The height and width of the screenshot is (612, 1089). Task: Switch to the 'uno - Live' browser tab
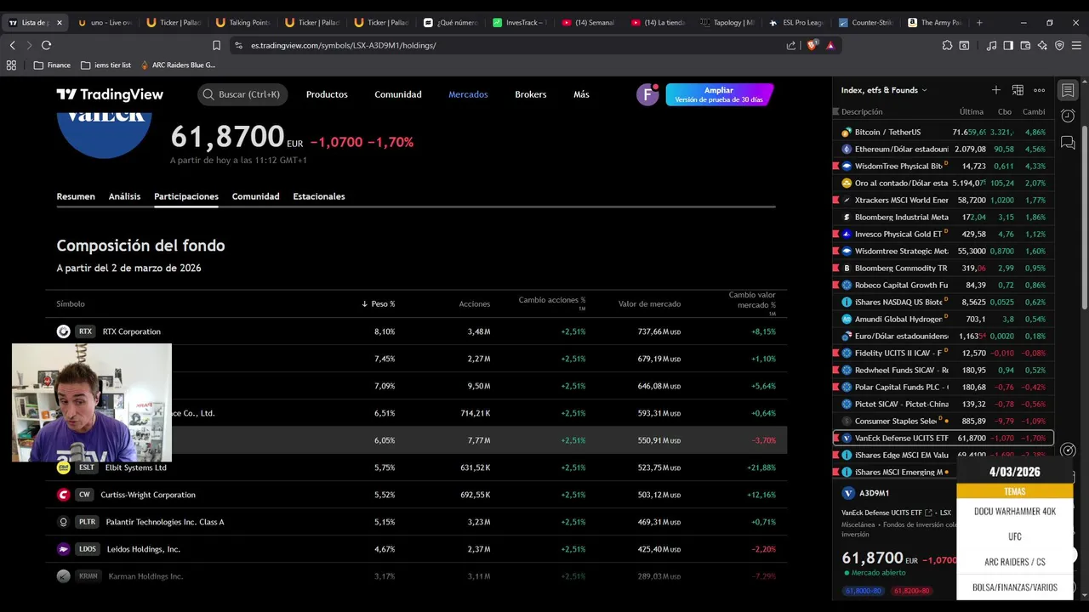[104, 22]
